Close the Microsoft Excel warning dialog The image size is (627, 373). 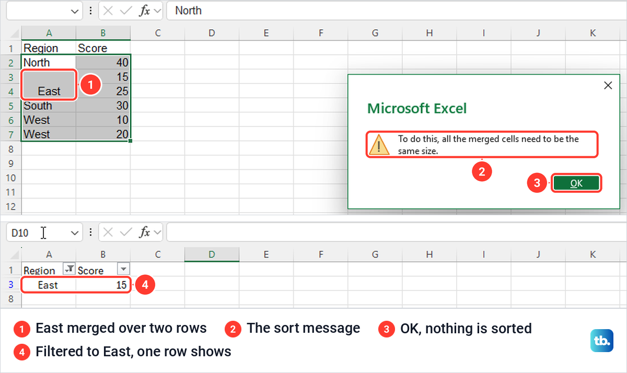pyautogui.click(x=608, y=86)
